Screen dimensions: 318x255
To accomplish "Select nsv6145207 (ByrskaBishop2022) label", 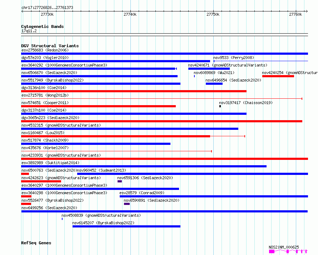I will [103, 223].
